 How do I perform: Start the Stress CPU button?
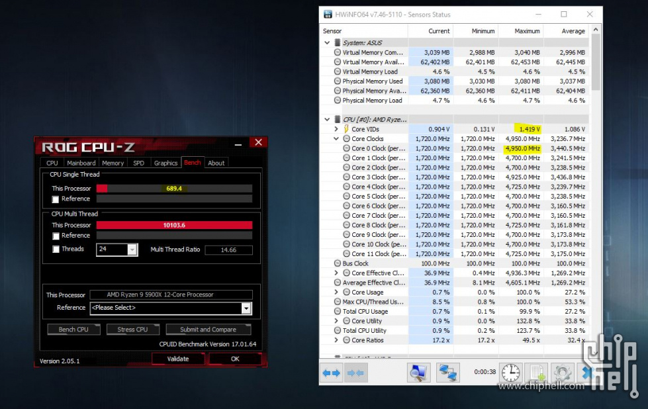click(x=132, y=330)
